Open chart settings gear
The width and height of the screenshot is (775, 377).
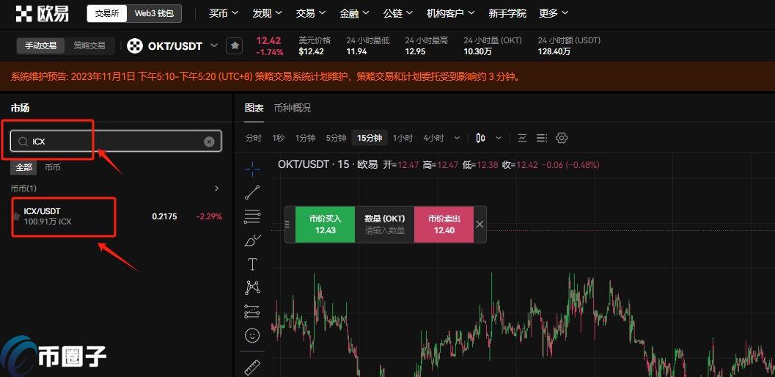[562, 138]
